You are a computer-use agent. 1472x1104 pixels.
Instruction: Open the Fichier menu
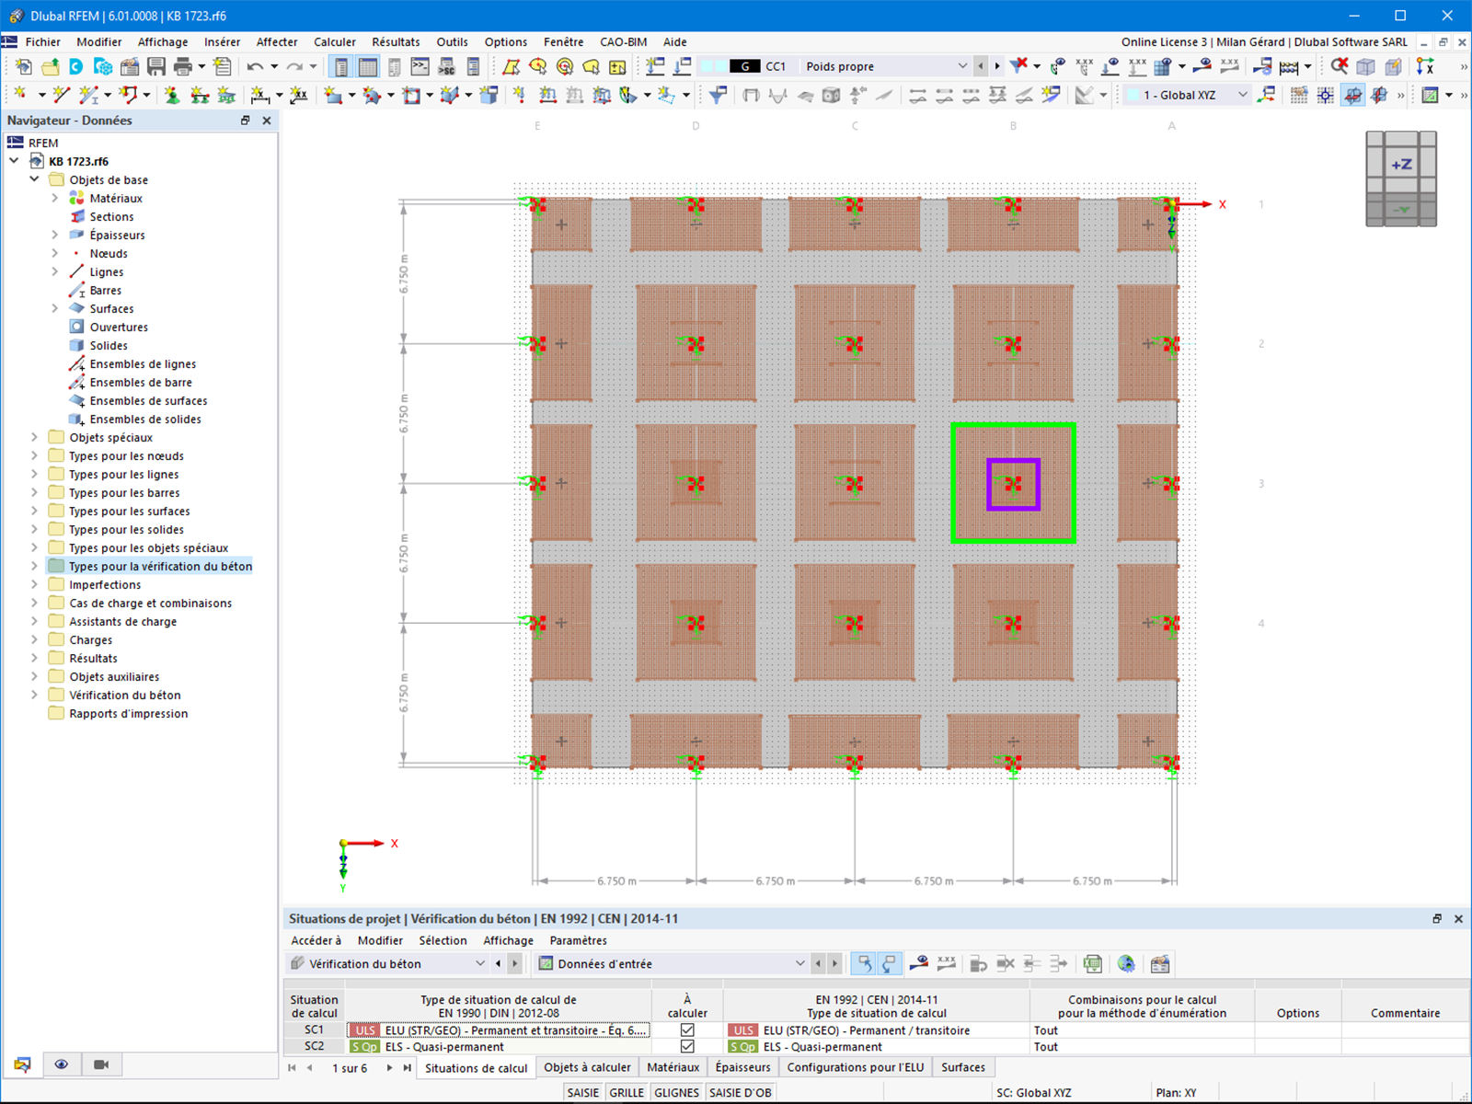[42, 41]
